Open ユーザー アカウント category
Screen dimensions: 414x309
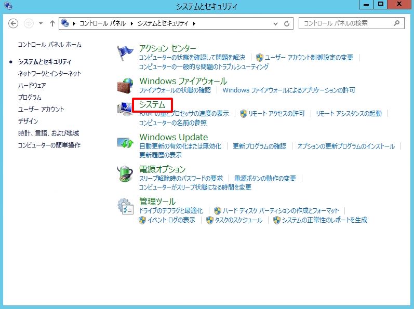pos(41,109)
